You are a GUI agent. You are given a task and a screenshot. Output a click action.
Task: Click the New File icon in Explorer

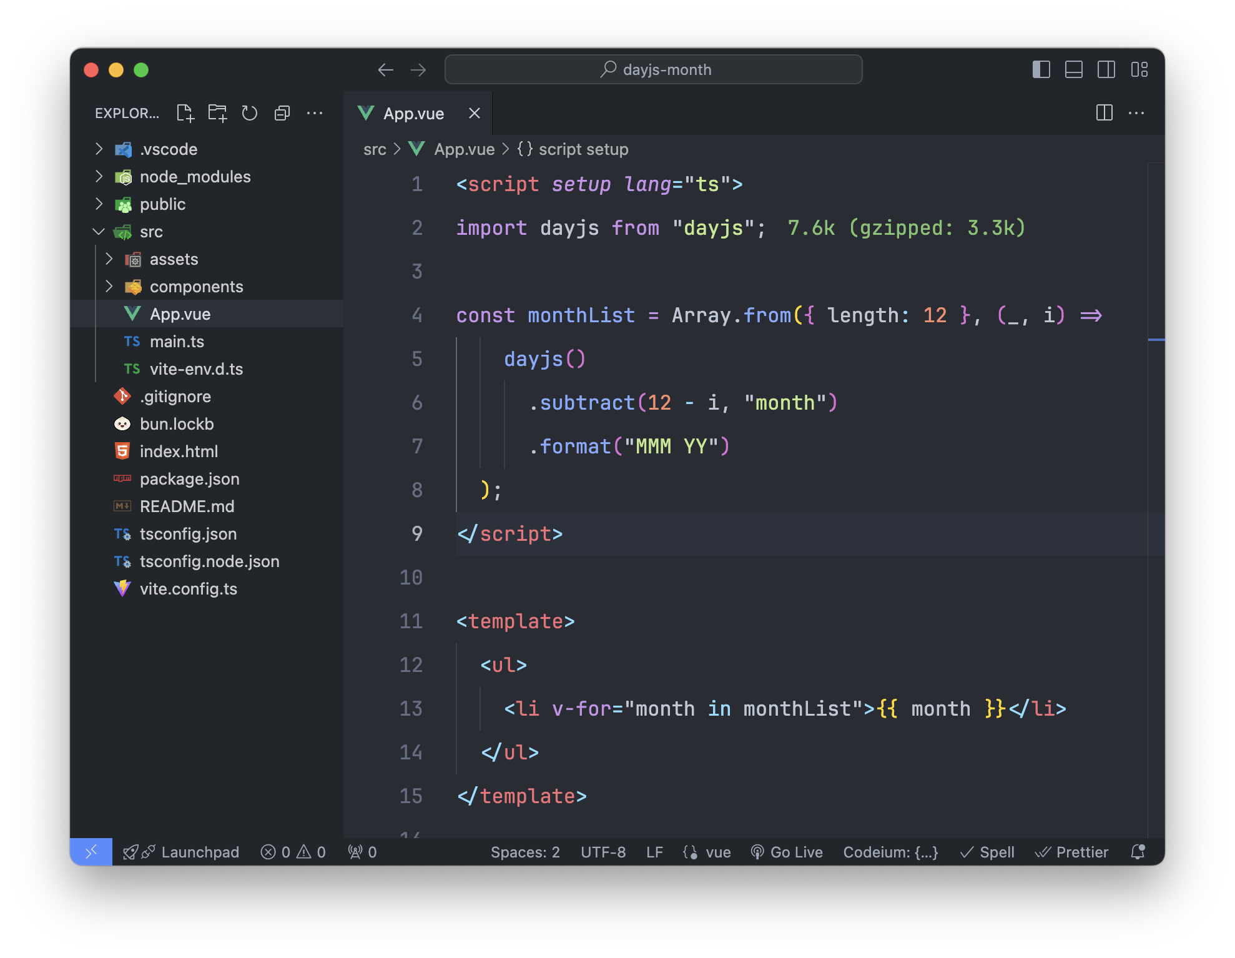coord(185,113)
